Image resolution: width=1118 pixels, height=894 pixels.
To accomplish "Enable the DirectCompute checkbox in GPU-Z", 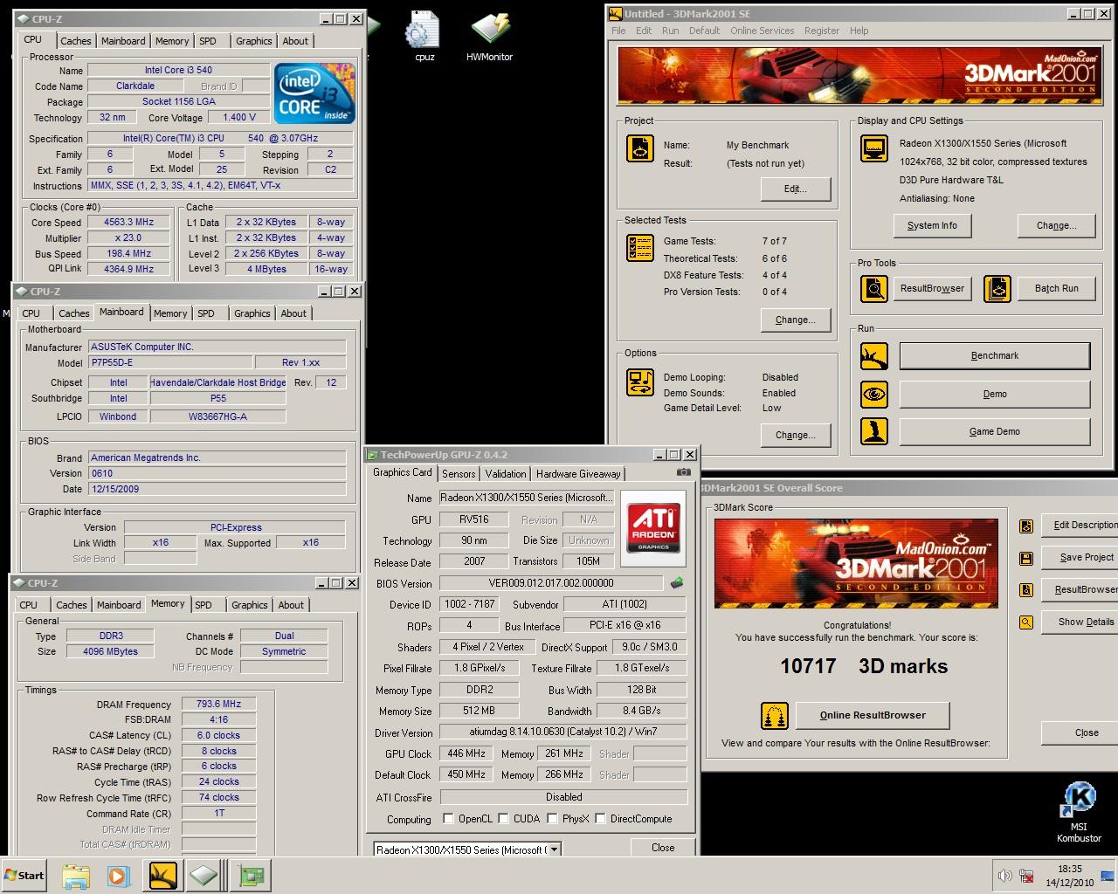I will [600, 819].
